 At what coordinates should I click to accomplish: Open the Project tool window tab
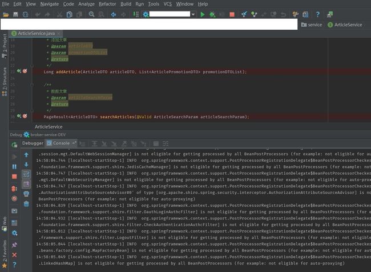4,46
